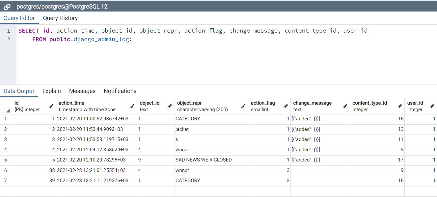Select row 5 by its row number
Image resolution: width=437 pixels, height=197 pixels.
pyautogui.click(x=6, y=160)
